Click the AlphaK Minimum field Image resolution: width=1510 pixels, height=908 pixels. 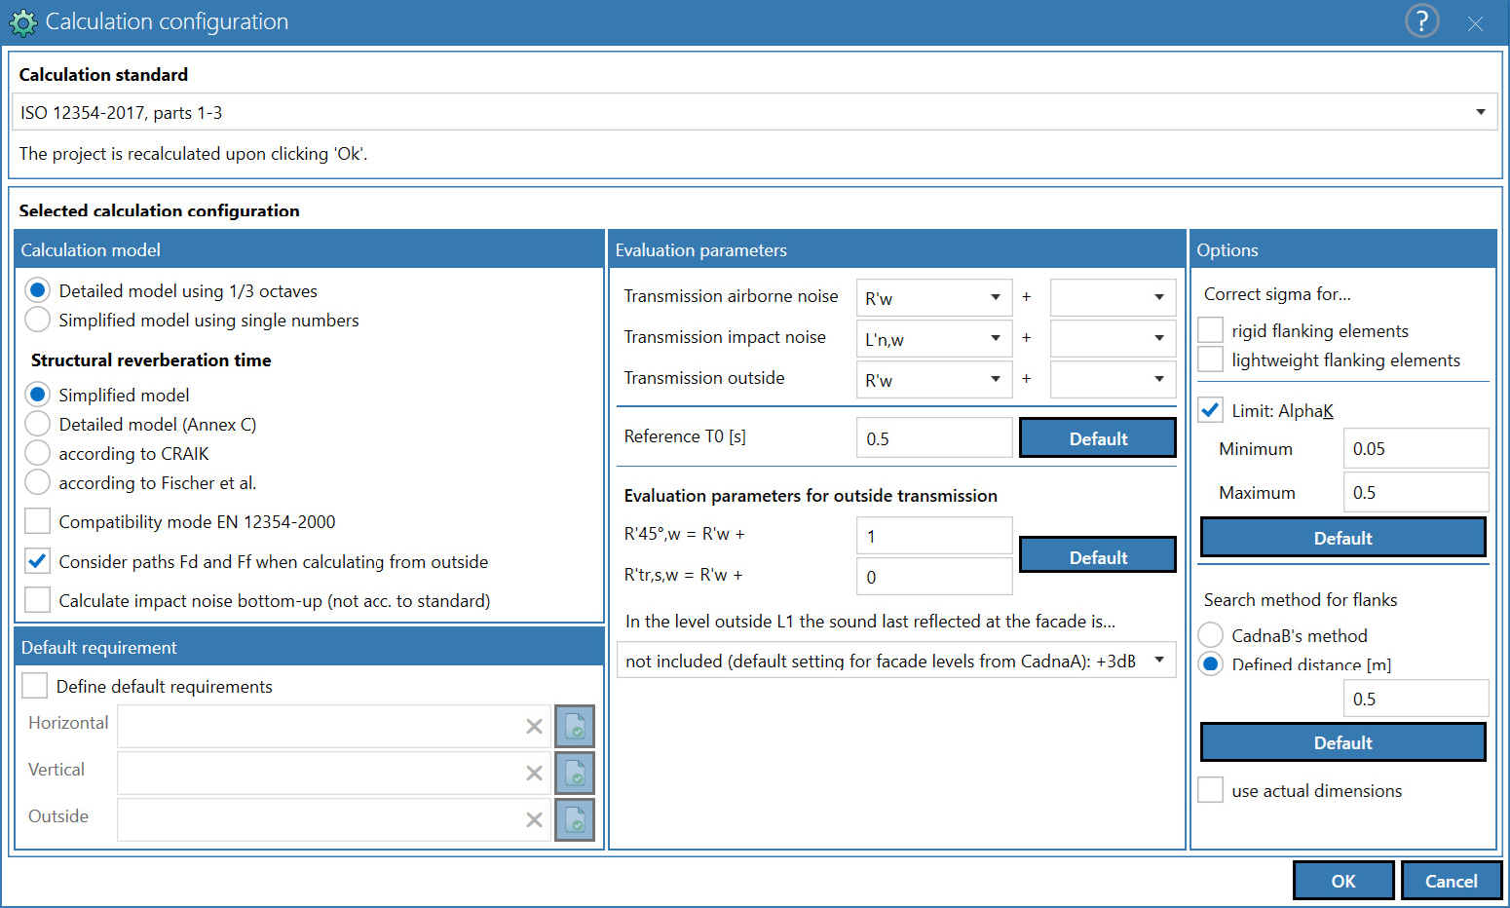[x=1416, y=448]
